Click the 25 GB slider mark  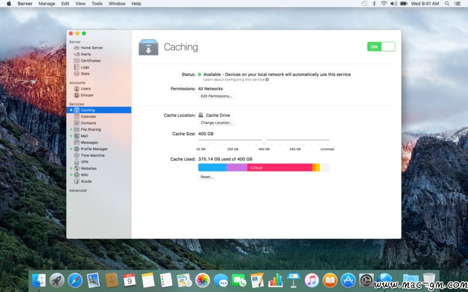[201, 149]
